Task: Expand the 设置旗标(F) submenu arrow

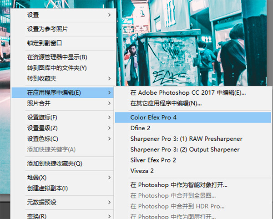Action: click(109, 117)
